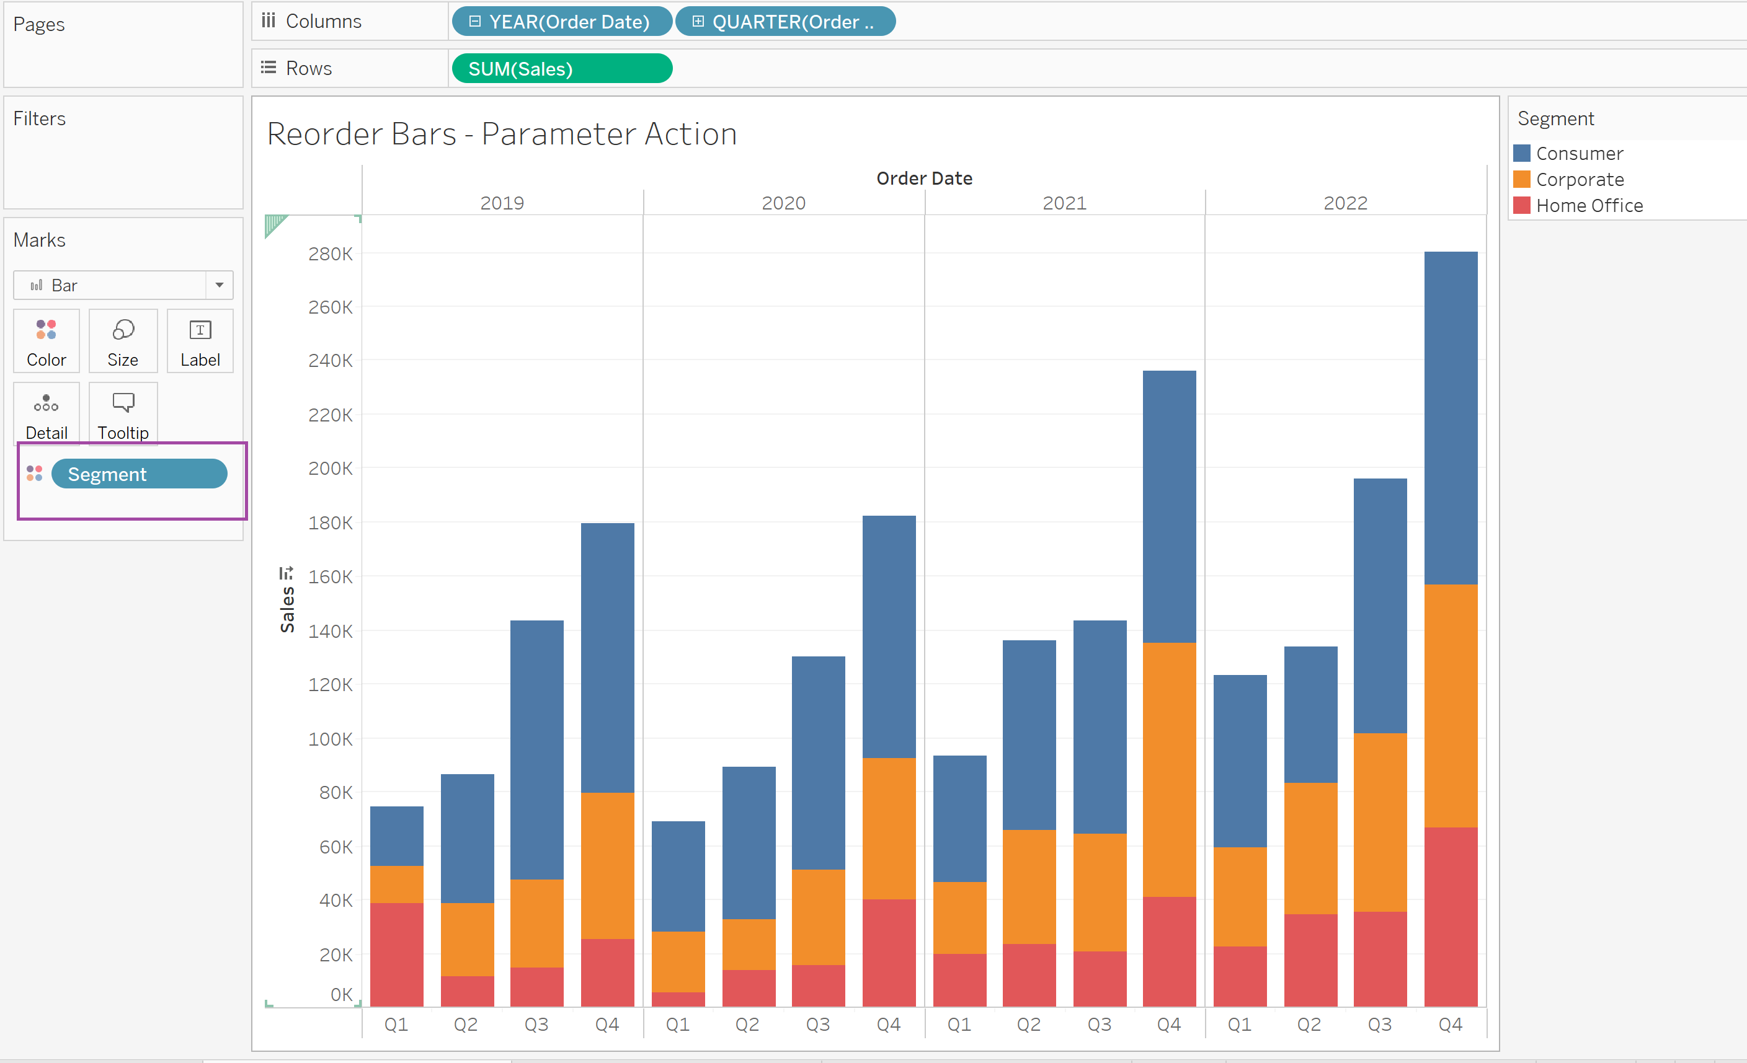This screenshot has height=1063, width=1747.
Task: Click the chart title Reorder Bars
Action: 502,134
